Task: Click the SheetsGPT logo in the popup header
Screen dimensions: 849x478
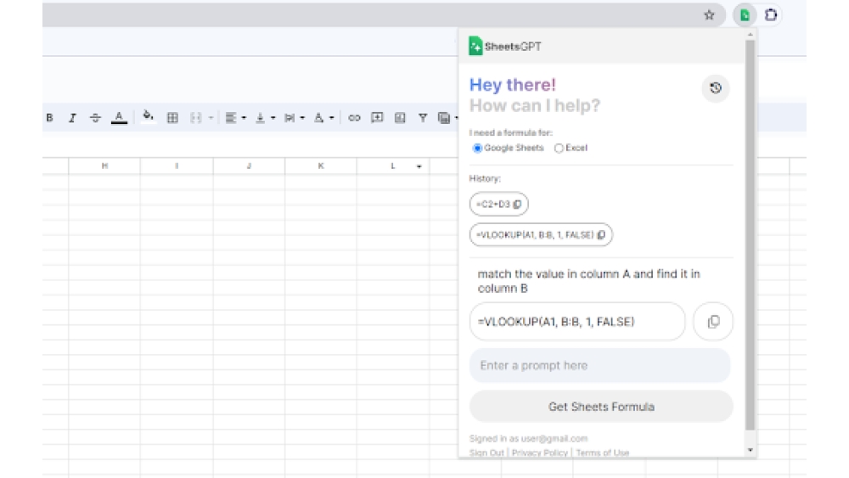Action: pyautogui.click(x=504, y=46)
